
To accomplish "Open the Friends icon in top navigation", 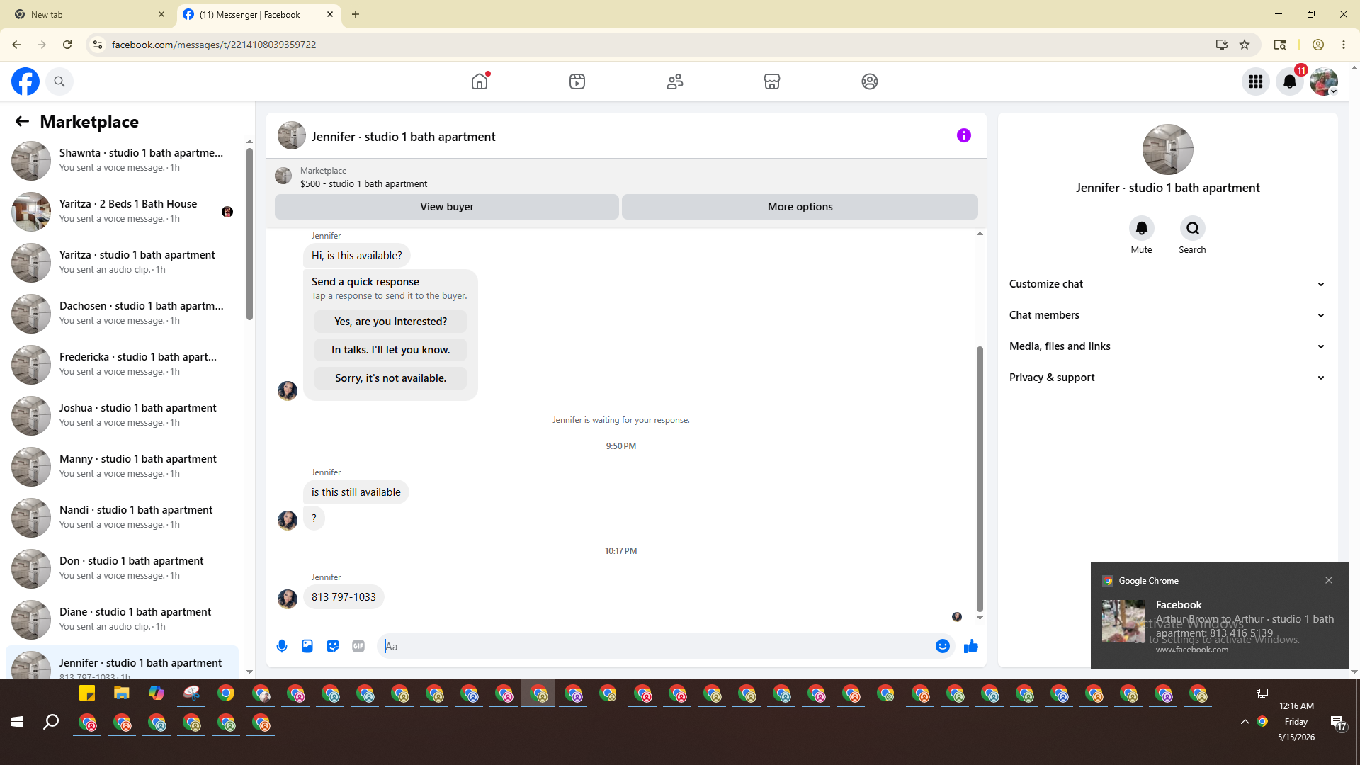I will [x=675, y=81].
